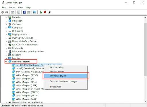The image size is (147, 107).
Task: Click Scan for hardware changes monitor icon
Action: [x=35, y=12]
